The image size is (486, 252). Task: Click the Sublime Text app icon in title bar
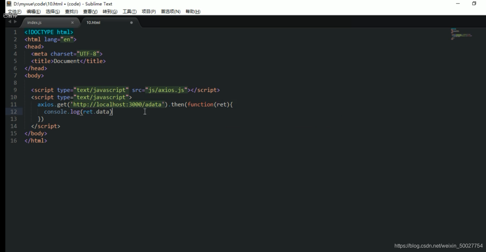9,4
